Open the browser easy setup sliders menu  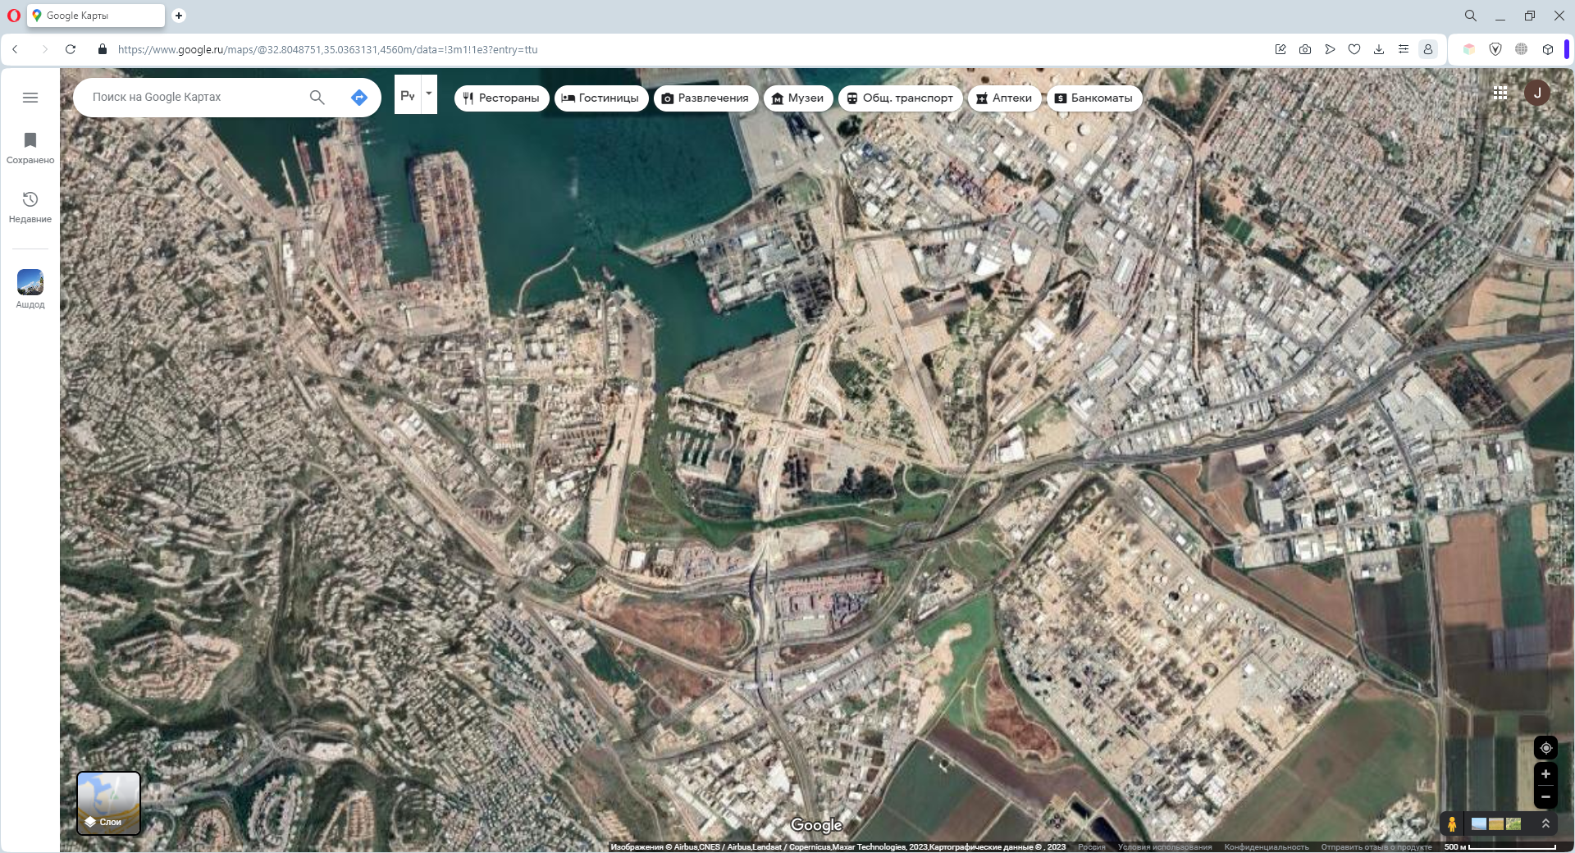[x=1404, y=49]
